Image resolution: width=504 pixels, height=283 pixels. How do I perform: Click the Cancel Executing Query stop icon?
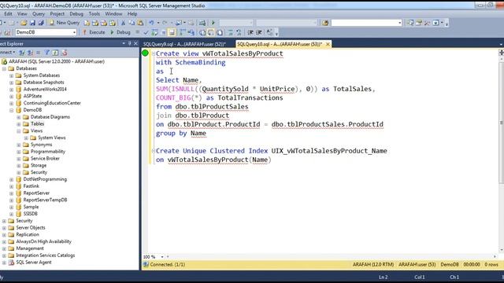[138, 32]
